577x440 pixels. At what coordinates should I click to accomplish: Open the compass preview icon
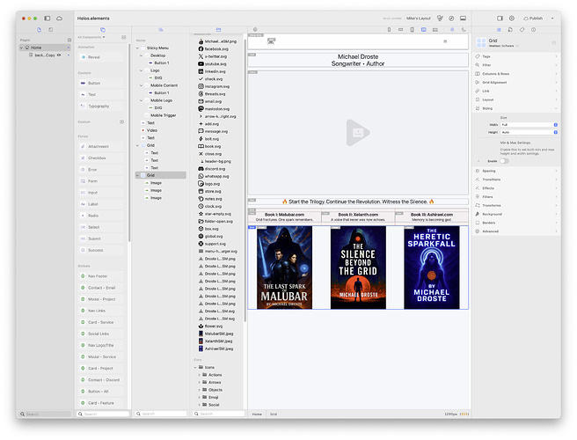[451, 18]
